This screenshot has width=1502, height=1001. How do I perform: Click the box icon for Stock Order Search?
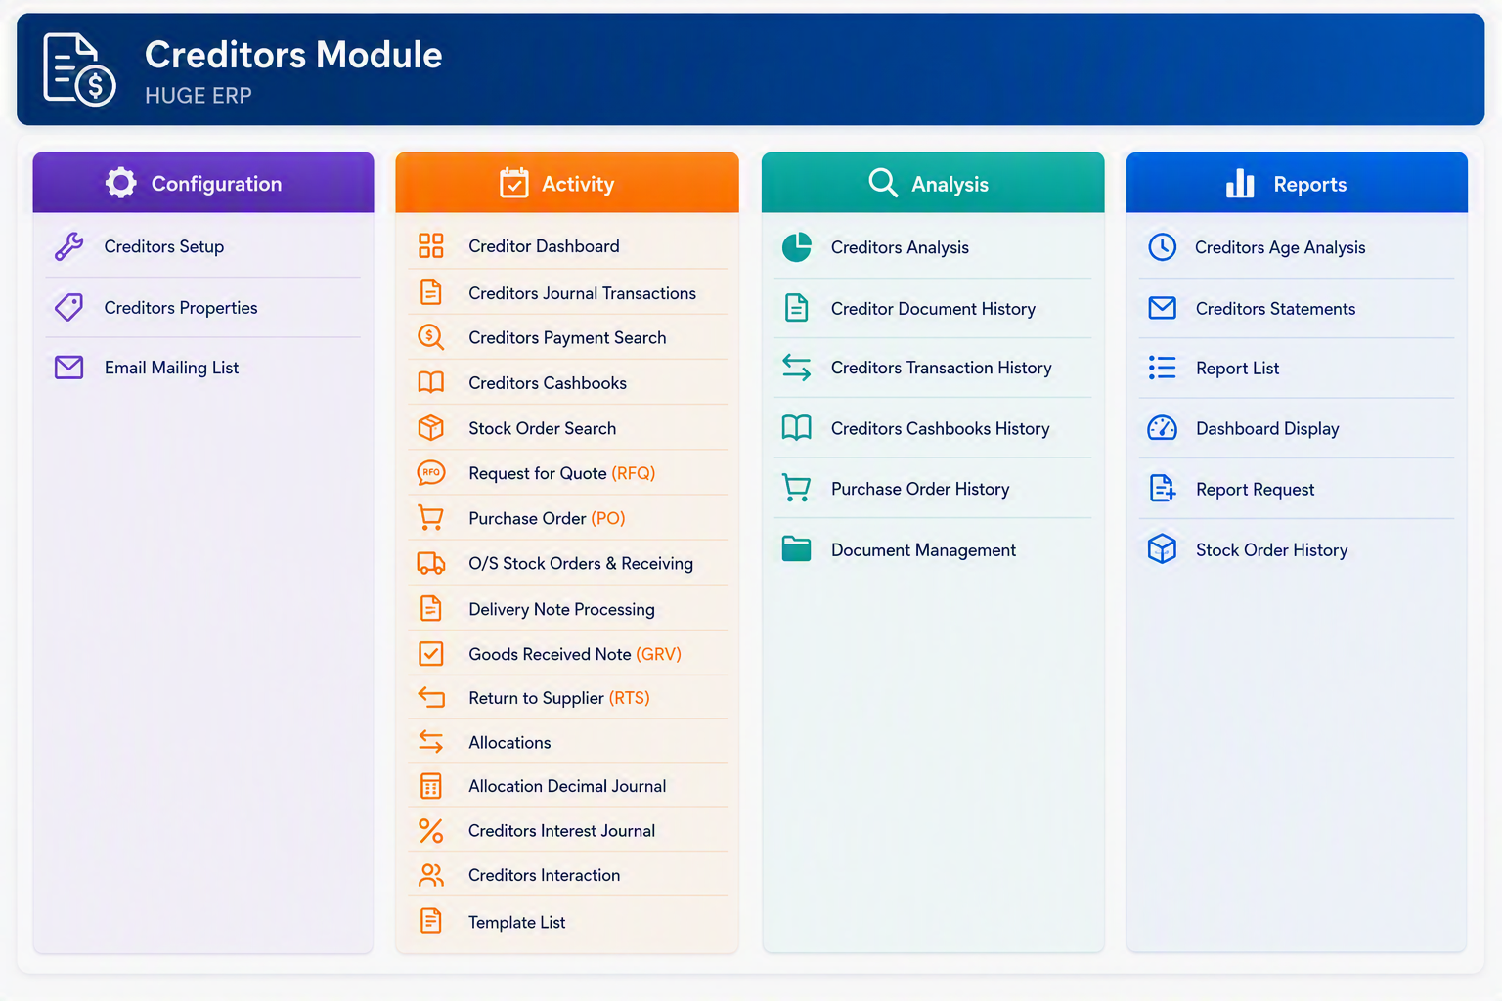click(431, 427)
